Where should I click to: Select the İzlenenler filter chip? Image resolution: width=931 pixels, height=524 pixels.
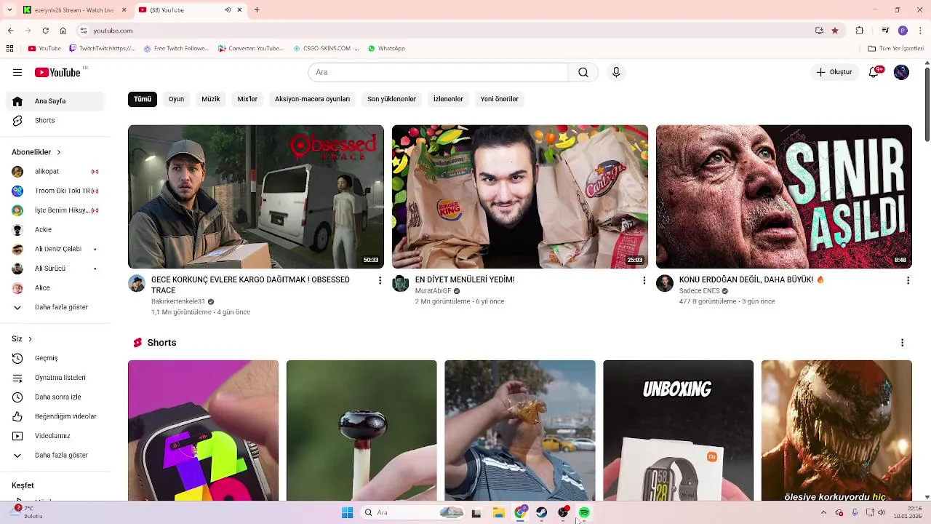(448, 99)
